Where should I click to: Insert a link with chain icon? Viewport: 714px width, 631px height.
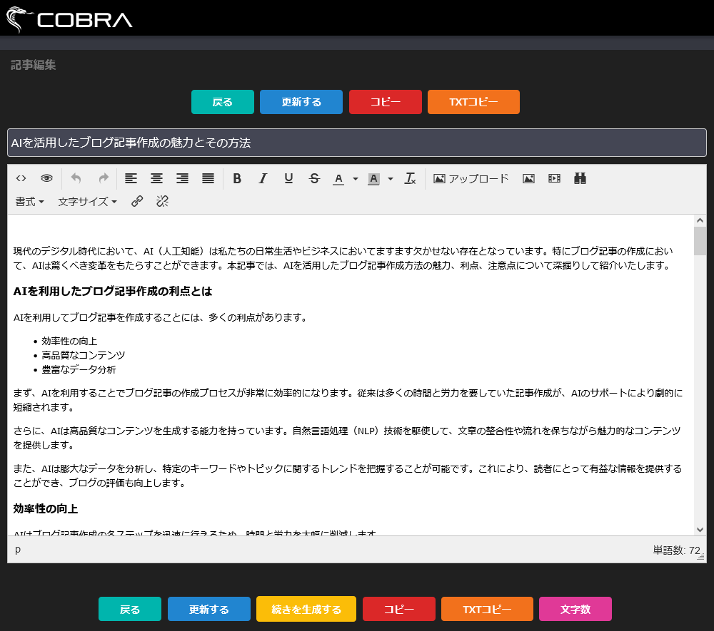pyautogui.click(x=137, y=202)
